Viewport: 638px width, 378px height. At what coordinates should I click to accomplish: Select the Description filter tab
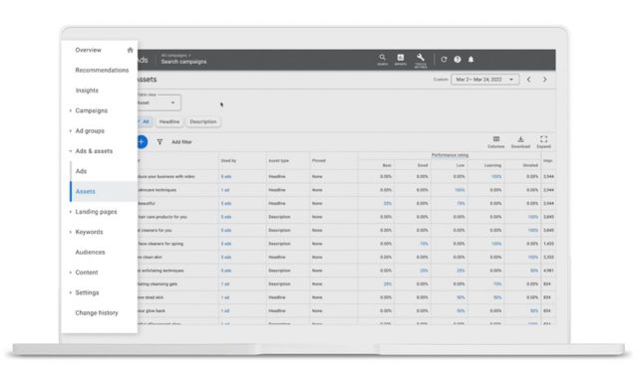203,121
